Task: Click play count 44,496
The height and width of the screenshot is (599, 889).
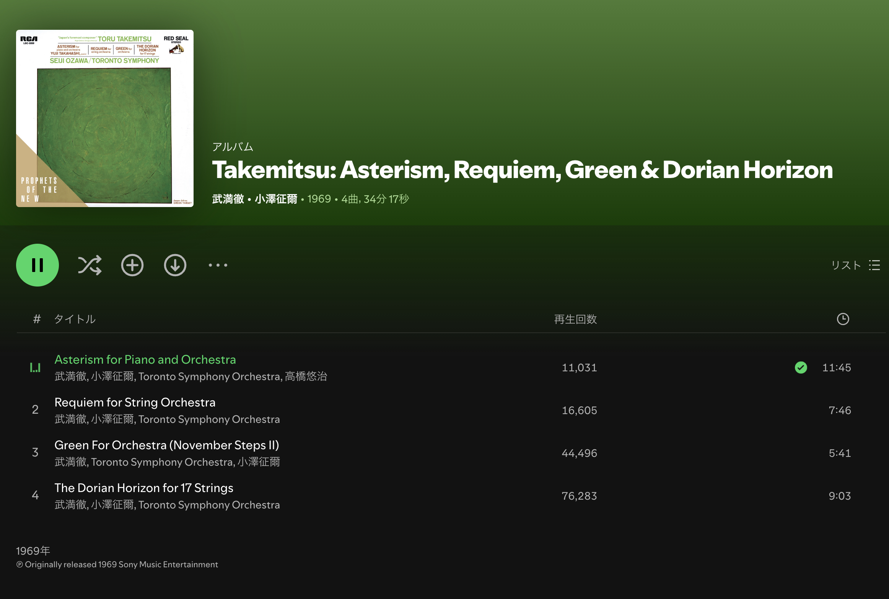Action: (580, 453)
